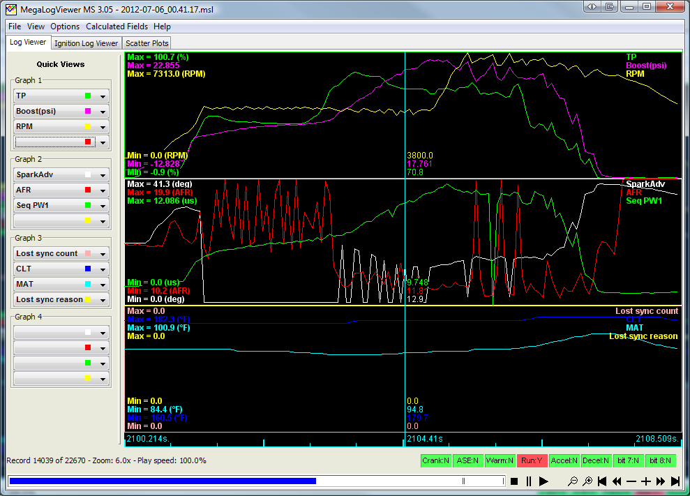The width and height of the screenshot is (690, 496).
Task: Start playback with the Play button
Action: click(544, 481)
